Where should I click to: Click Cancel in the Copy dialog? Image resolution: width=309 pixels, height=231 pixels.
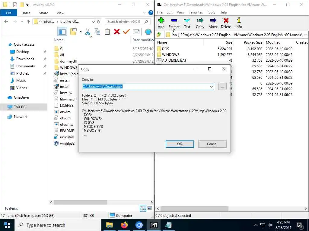pyautogui.click(x=212, y=144)
